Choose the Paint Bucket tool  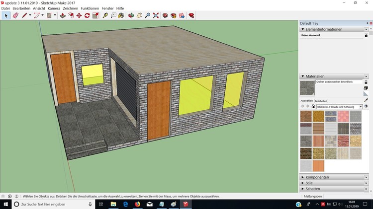click(x=121, y=16)
